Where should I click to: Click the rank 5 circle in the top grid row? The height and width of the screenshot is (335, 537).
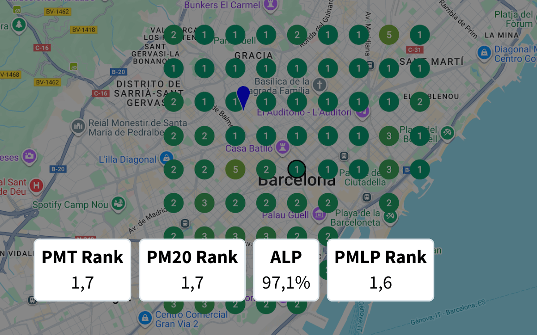389,35
